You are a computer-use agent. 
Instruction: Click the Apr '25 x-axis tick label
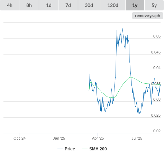pos(98,138)
